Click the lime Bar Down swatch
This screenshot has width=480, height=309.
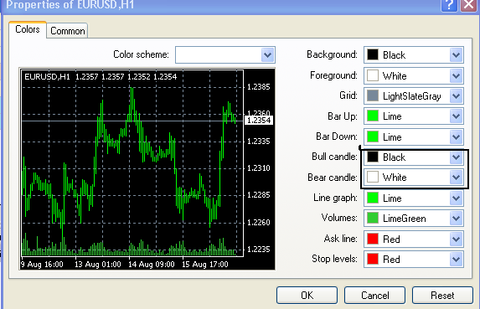[x=373, y=136]
